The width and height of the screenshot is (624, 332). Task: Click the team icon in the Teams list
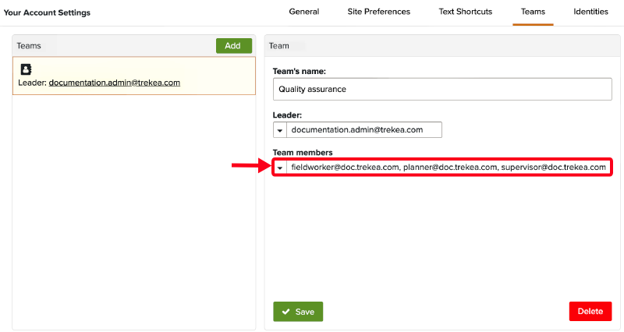pyautogui.click(x=26, y=69)
